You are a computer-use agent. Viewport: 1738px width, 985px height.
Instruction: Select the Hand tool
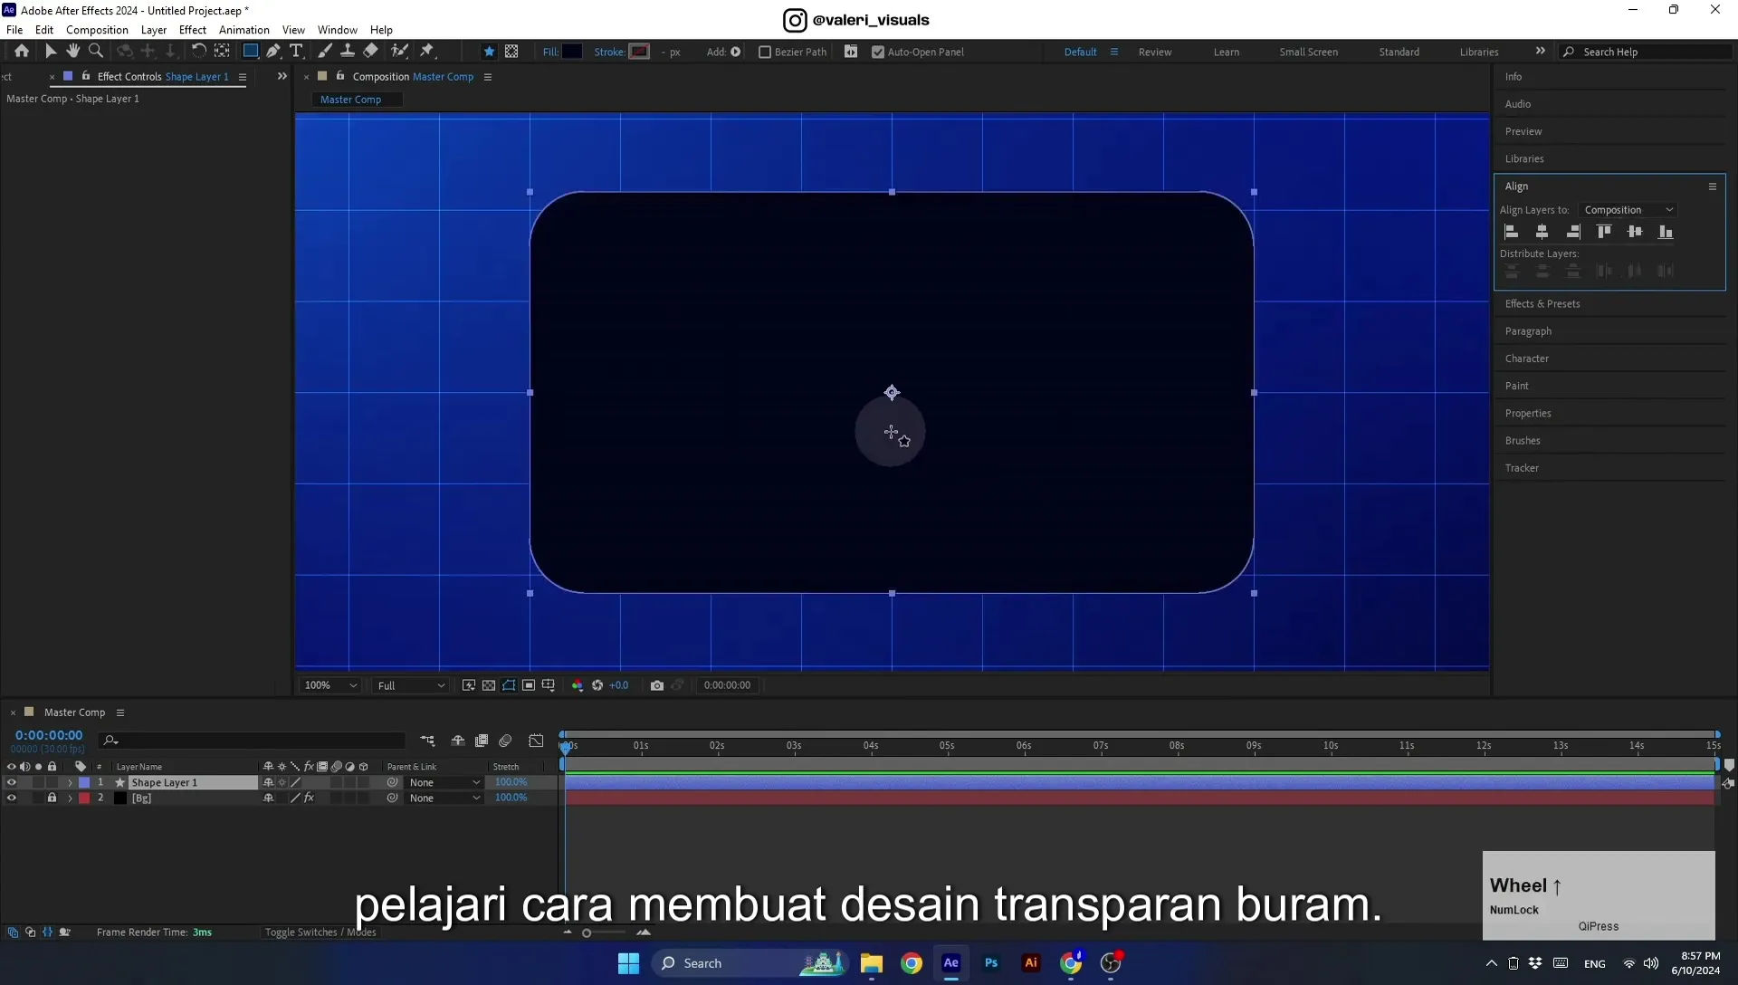tap(72, 52)
